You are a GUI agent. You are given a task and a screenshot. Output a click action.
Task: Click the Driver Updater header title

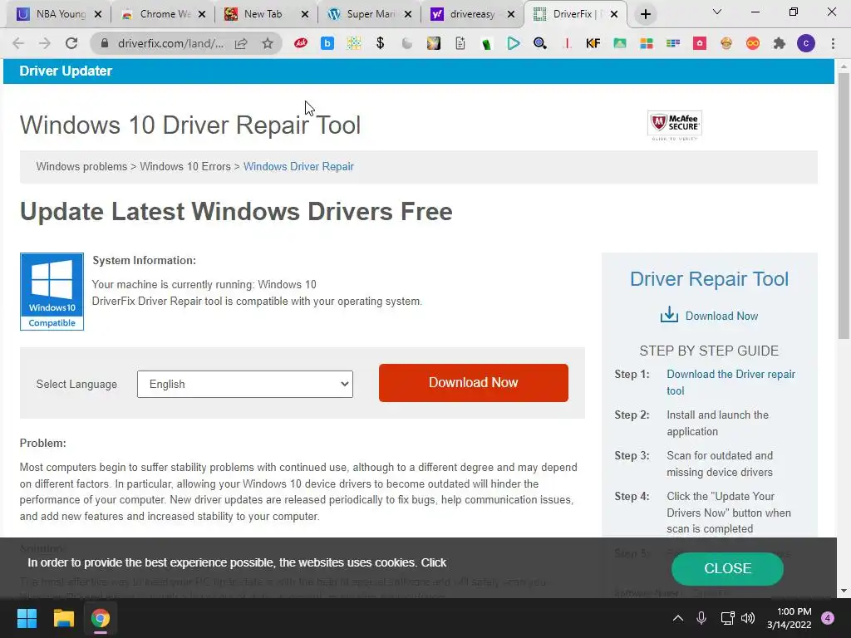click(66, 71)
